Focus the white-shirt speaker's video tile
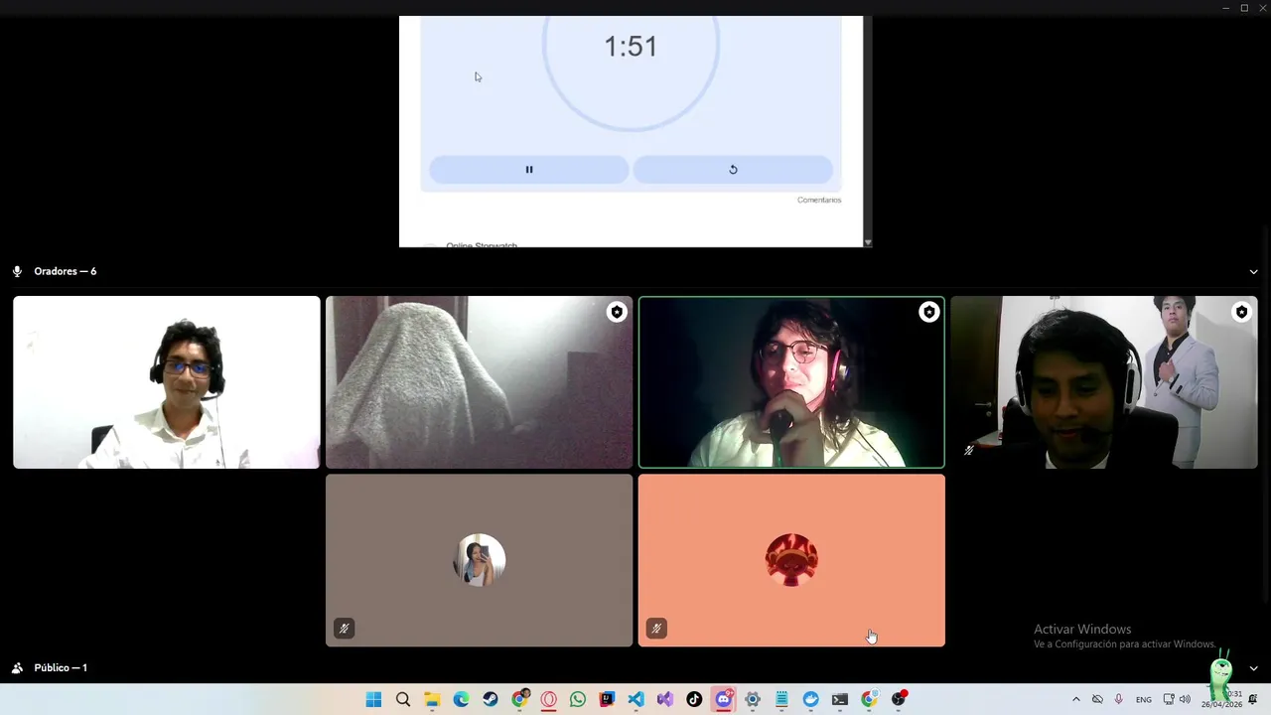The width and height of the screenshot is (1271, 715). tap(167, 382)
